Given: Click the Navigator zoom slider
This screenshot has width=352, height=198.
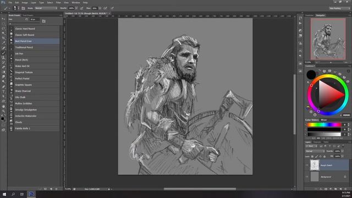Looking at the screenshot, I should pyautogui.click(x=331, y=63).
